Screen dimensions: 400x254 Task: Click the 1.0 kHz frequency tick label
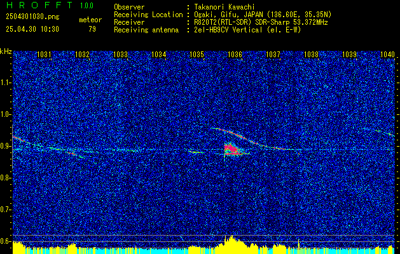coord(5,114)
